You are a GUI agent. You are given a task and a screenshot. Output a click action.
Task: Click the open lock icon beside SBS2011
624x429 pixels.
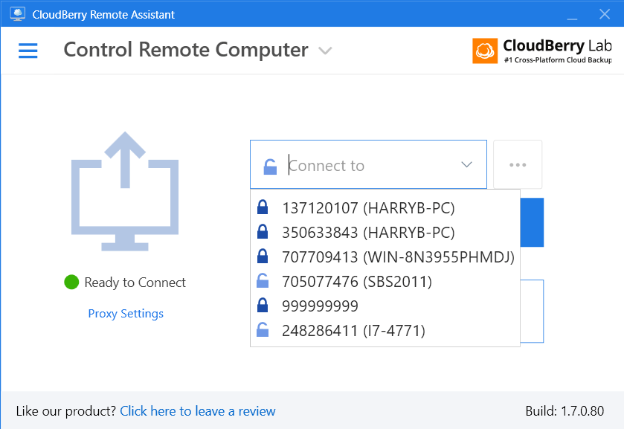coord(262,281)
